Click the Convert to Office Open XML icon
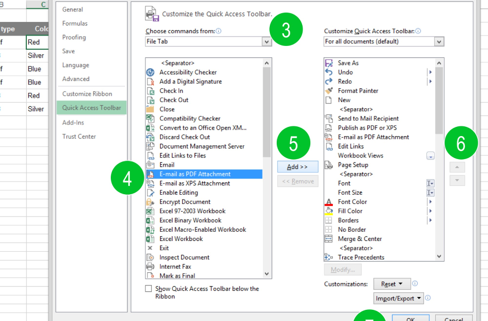This screenshot has width=488, height=321. coord(150,128)
